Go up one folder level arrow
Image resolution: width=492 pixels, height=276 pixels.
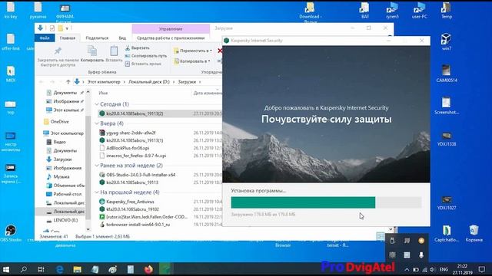pyautogui.click(x=68, y=82)
